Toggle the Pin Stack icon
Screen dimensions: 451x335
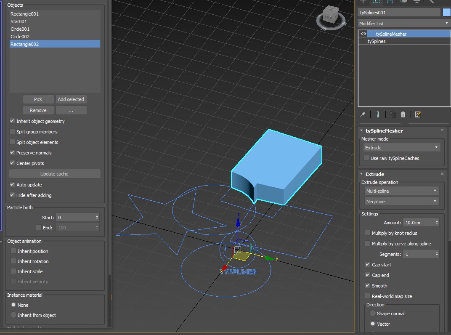pos(363,114)
